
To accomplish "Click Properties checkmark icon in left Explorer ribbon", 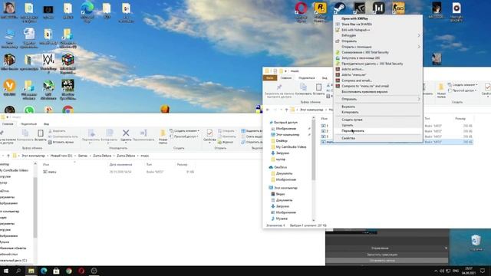I will (209, 133).
